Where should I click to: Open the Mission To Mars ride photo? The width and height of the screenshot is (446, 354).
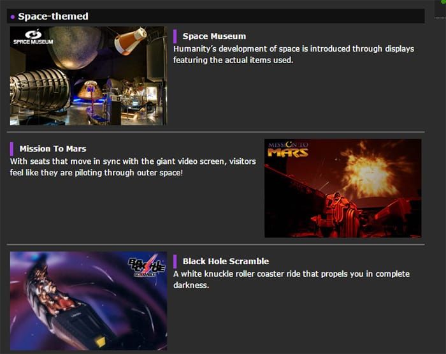[x=343, y=188]
